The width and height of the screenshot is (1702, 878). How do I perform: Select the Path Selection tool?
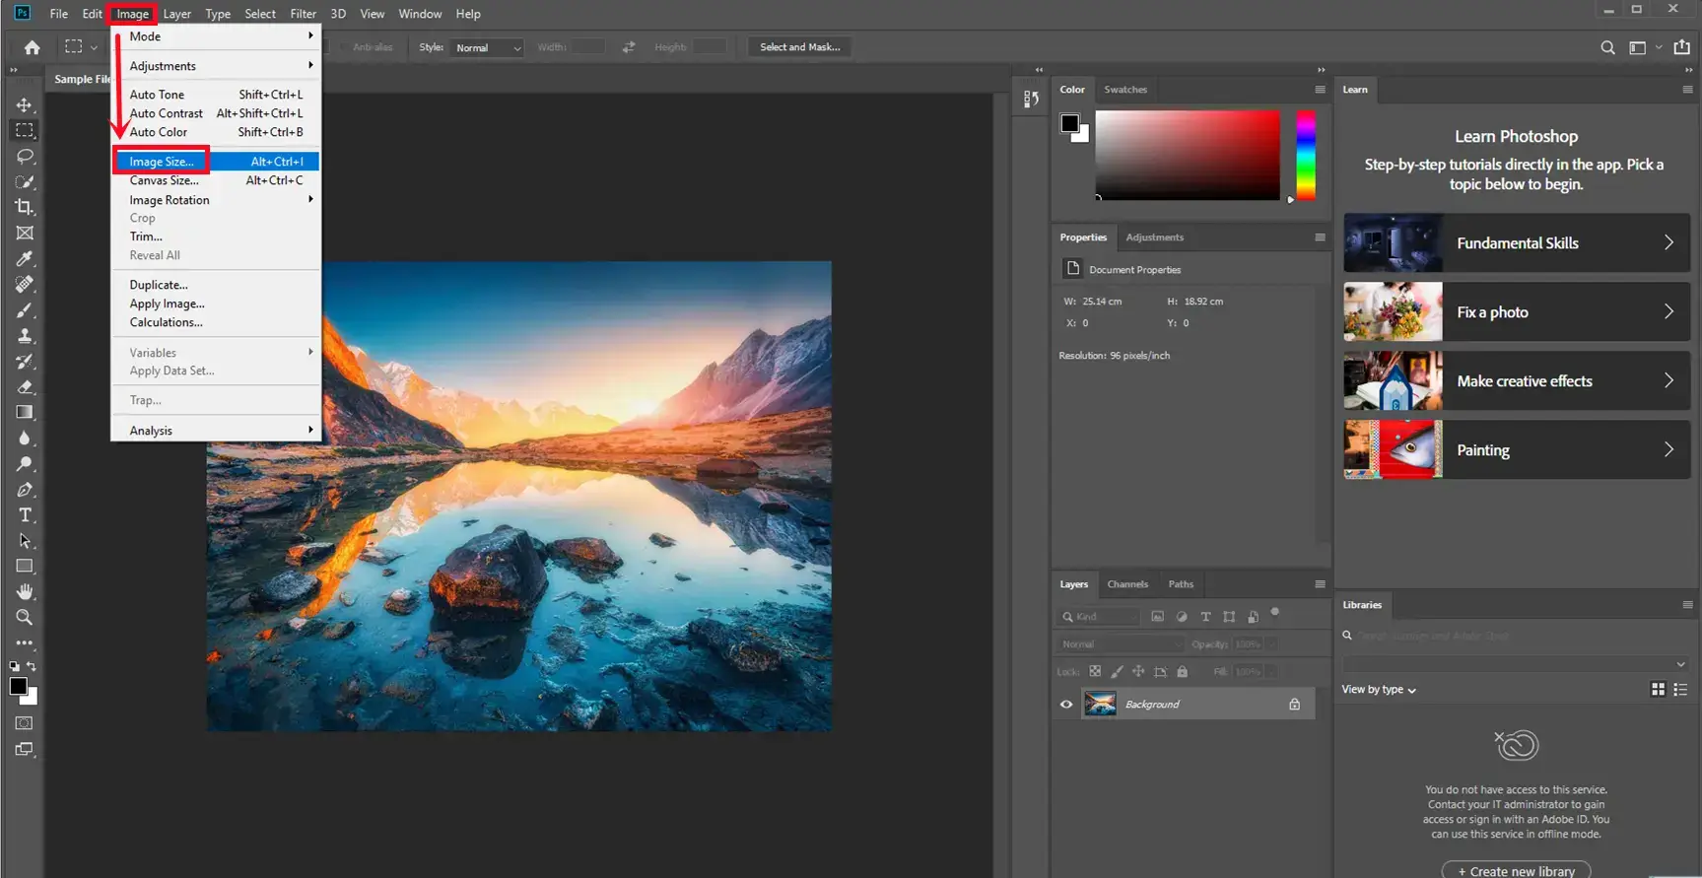25,540
